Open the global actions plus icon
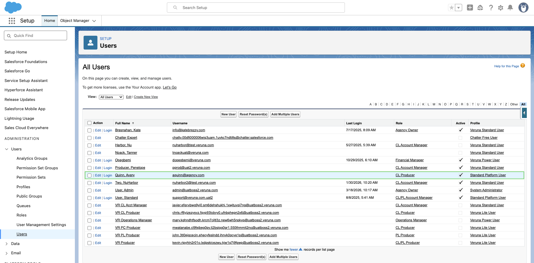 pyautogui.click(x=470, y=8)
